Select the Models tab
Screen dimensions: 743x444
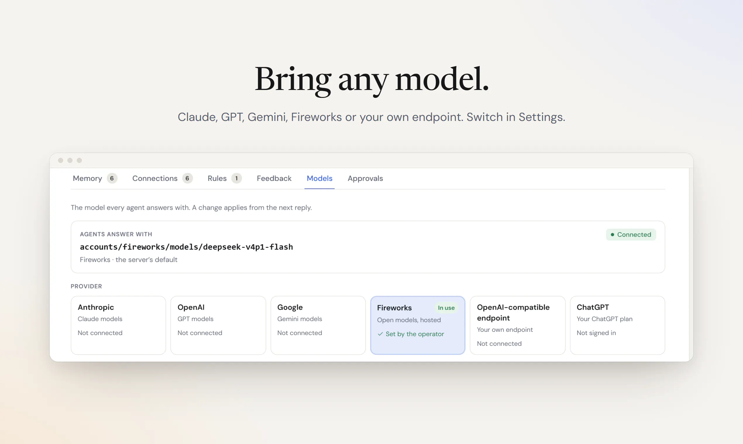319,178
